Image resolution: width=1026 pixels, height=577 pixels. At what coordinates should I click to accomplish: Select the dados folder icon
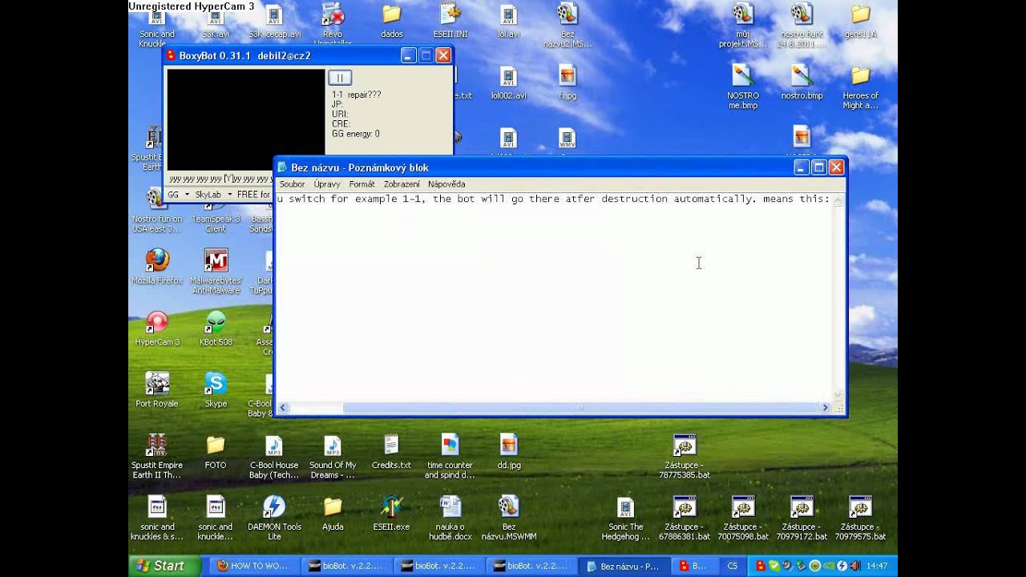click(x=391, y=22)
